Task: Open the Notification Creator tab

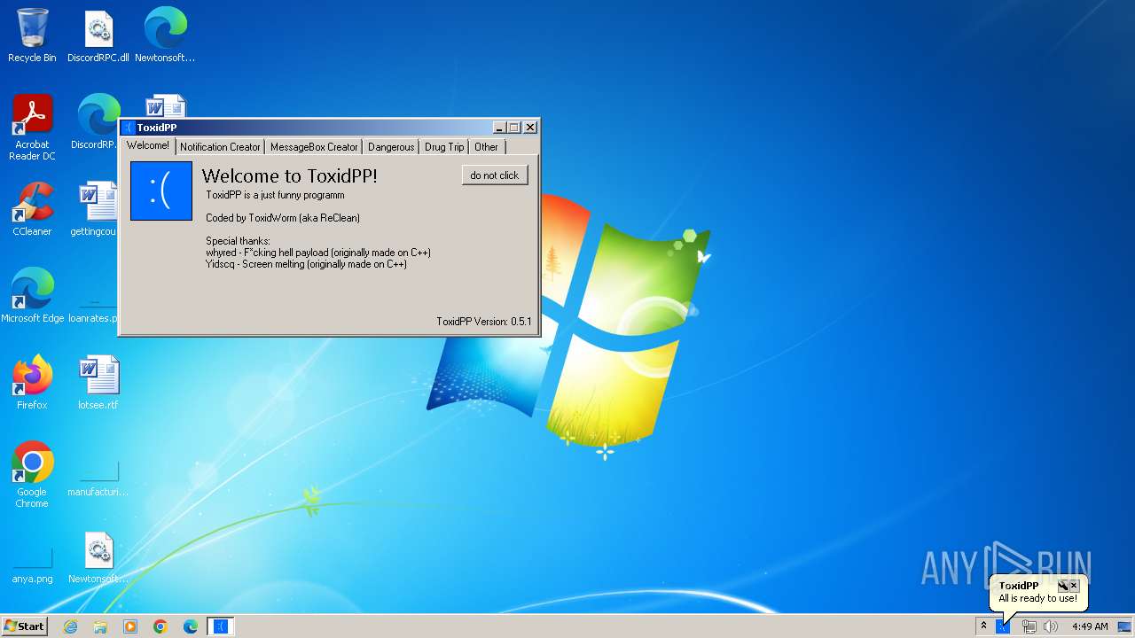Action: (220, 147)
